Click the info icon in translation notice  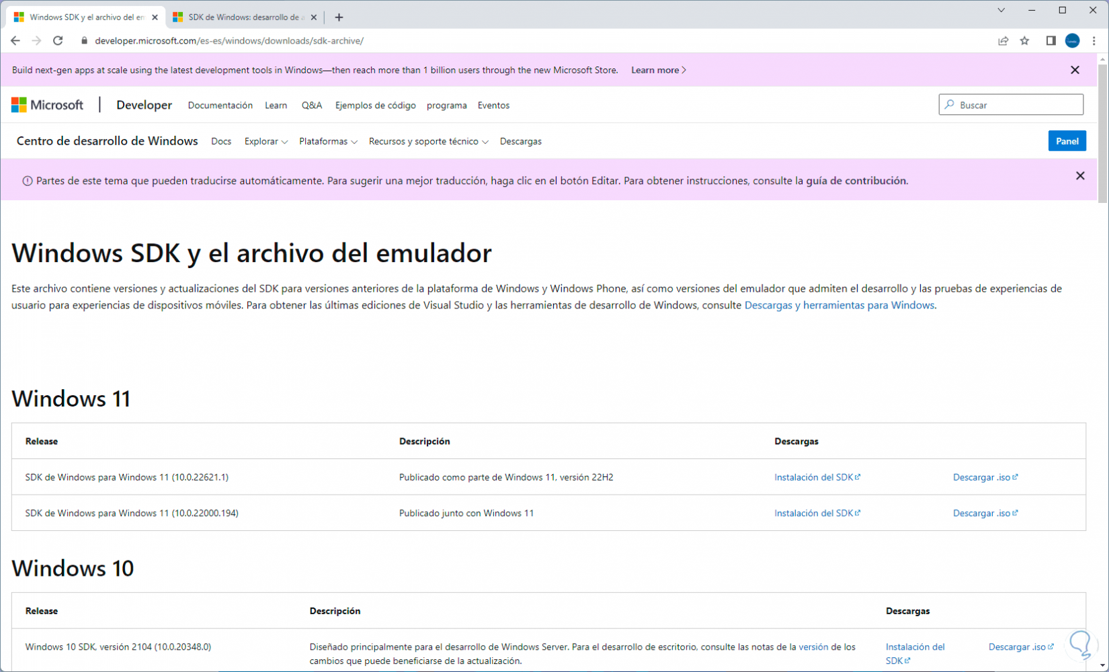28,181
